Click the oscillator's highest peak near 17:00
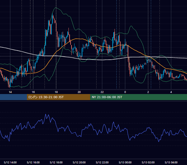This screenshot has height=165, width=187. click(46, 114)
